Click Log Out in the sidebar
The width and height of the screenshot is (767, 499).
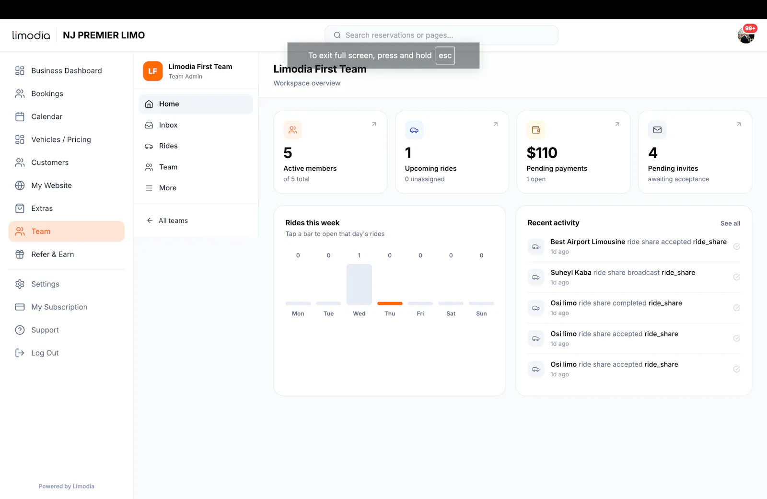(x=67, y=353)
